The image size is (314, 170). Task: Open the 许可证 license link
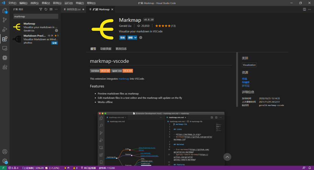[x=245, y=86]
